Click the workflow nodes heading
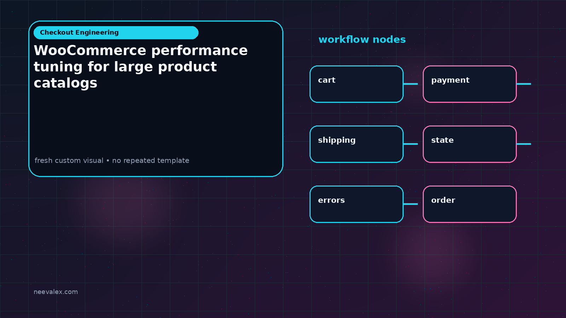Viewport: 566px width, 318px height. (362, 40)
